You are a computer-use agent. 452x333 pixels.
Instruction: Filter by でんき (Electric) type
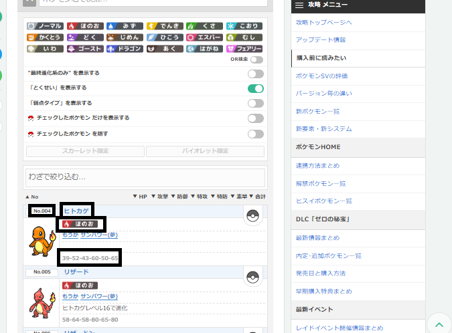click(165, 25)
